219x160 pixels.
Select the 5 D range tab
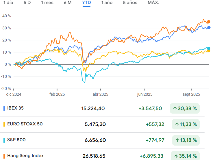click(x=27, y=3)
